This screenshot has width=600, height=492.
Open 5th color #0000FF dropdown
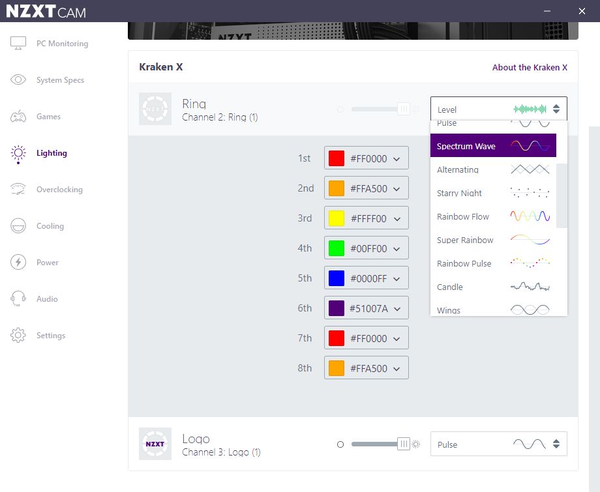(x=367, y=278)
